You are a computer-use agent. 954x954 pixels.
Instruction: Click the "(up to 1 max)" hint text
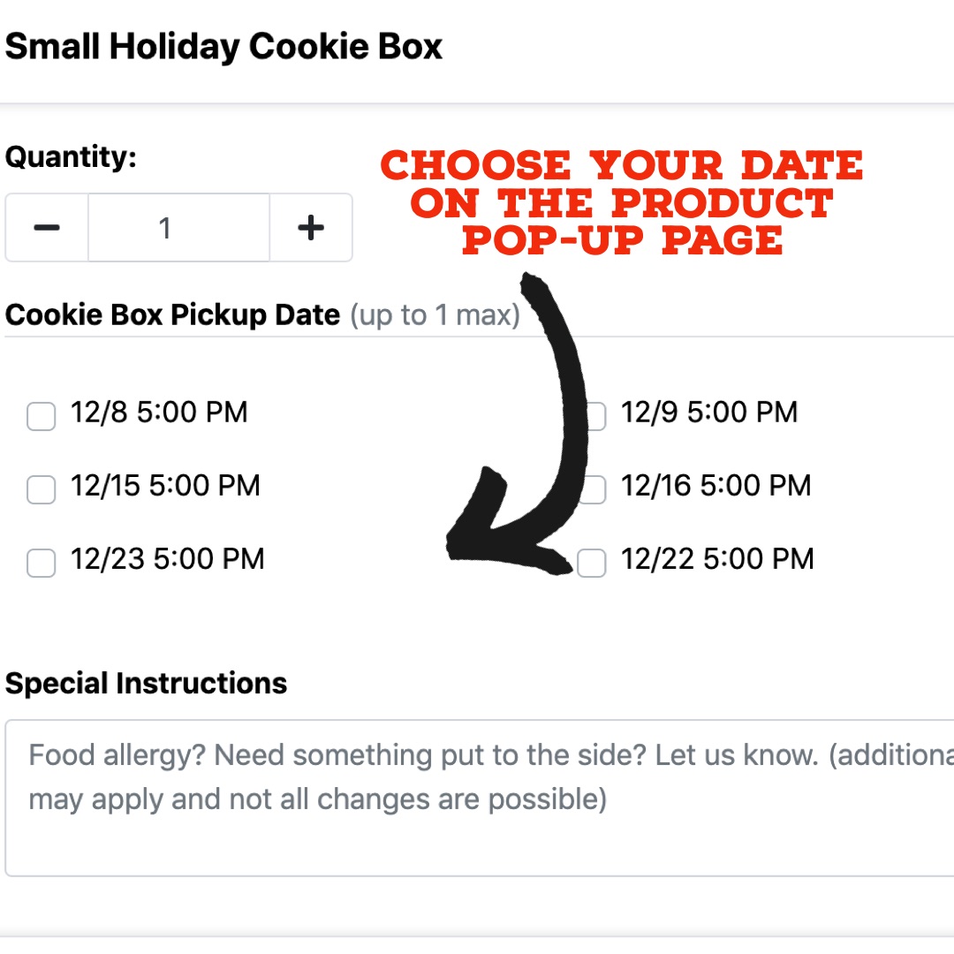(x=435, y=315)
